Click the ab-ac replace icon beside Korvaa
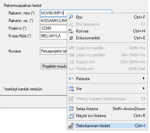The height and width of the screenshot is (133, 150). pos(71,31)
